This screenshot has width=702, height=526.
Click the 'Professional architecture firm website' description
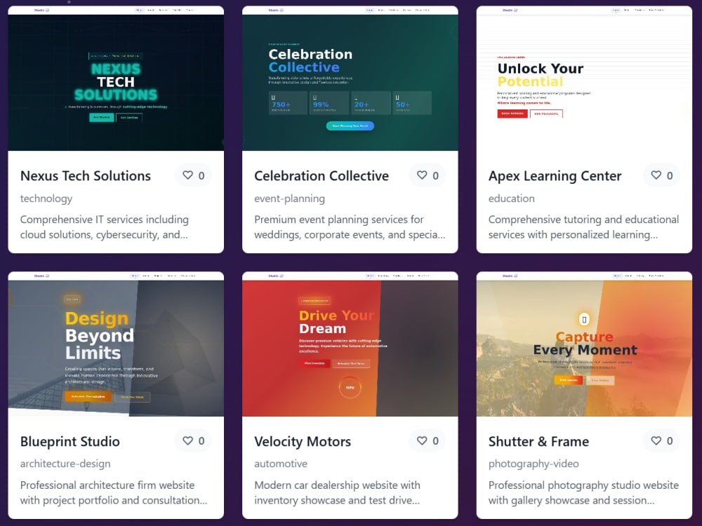(114, 493)
